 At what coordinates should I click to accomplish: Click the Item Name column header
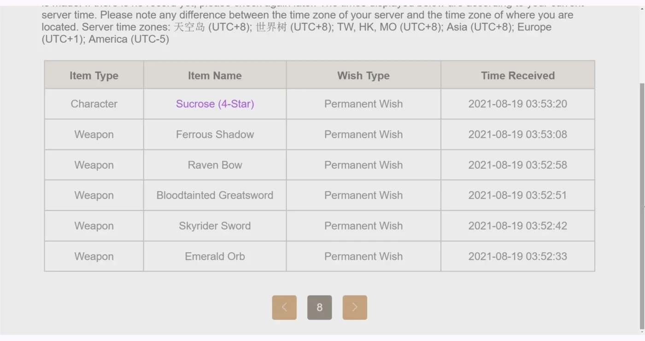[x=215, y=75]
